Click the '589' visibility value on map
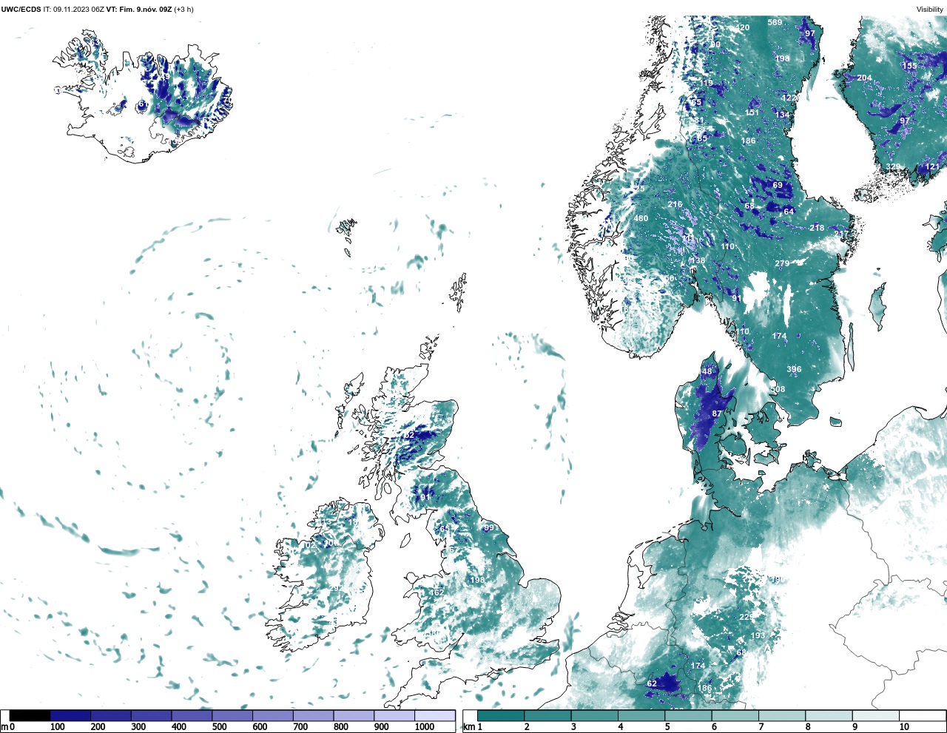 coord(775,22)
